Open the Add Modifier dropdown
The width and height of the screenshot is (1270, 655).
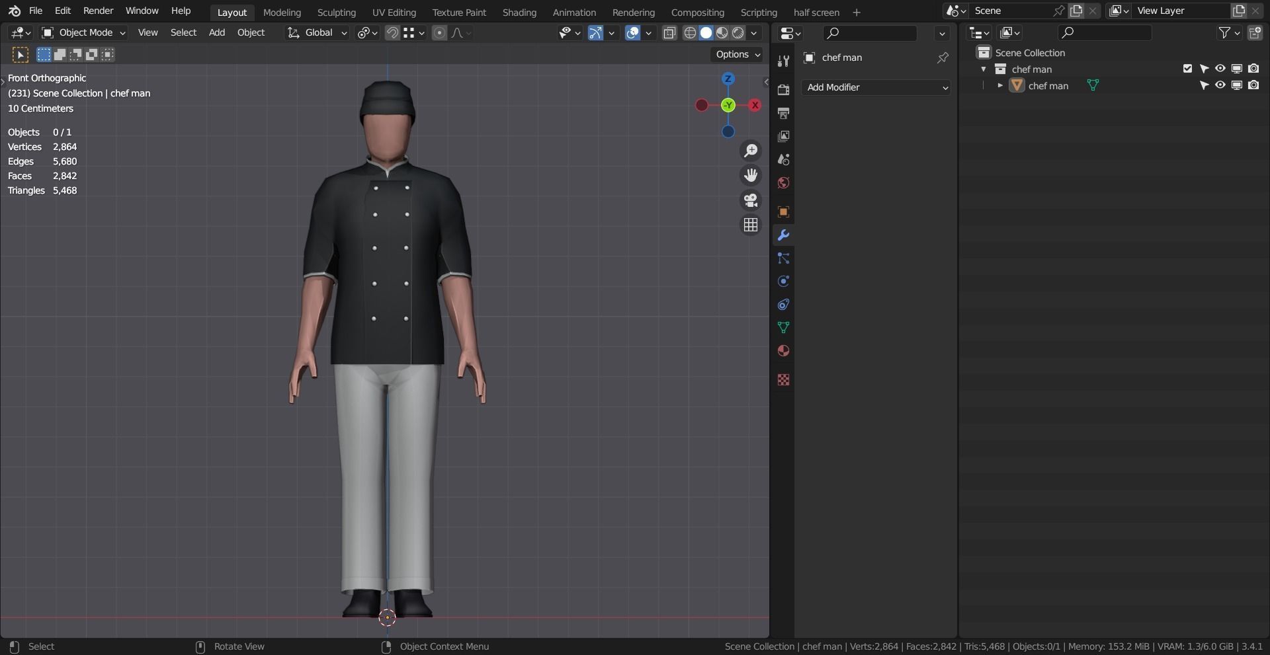click(875, 87)
